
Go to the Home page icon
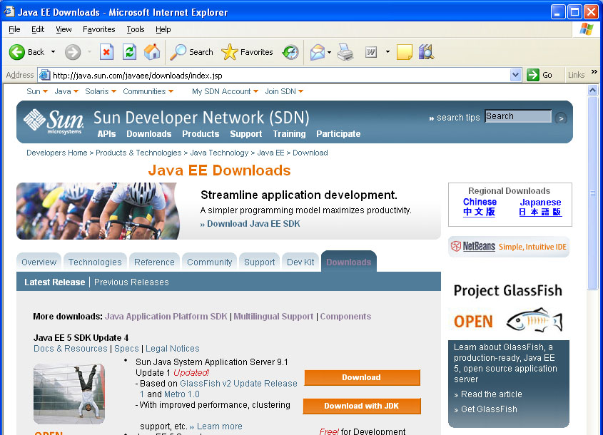pyautogui.click(x=152, y=52)
